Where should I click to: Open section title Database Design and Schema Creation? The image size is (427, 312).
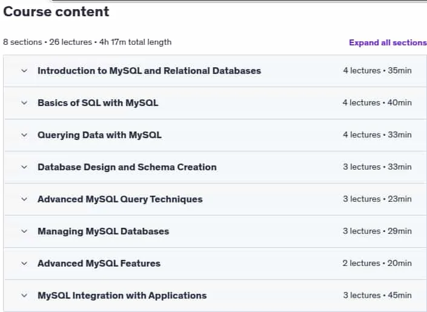(127, 167)
